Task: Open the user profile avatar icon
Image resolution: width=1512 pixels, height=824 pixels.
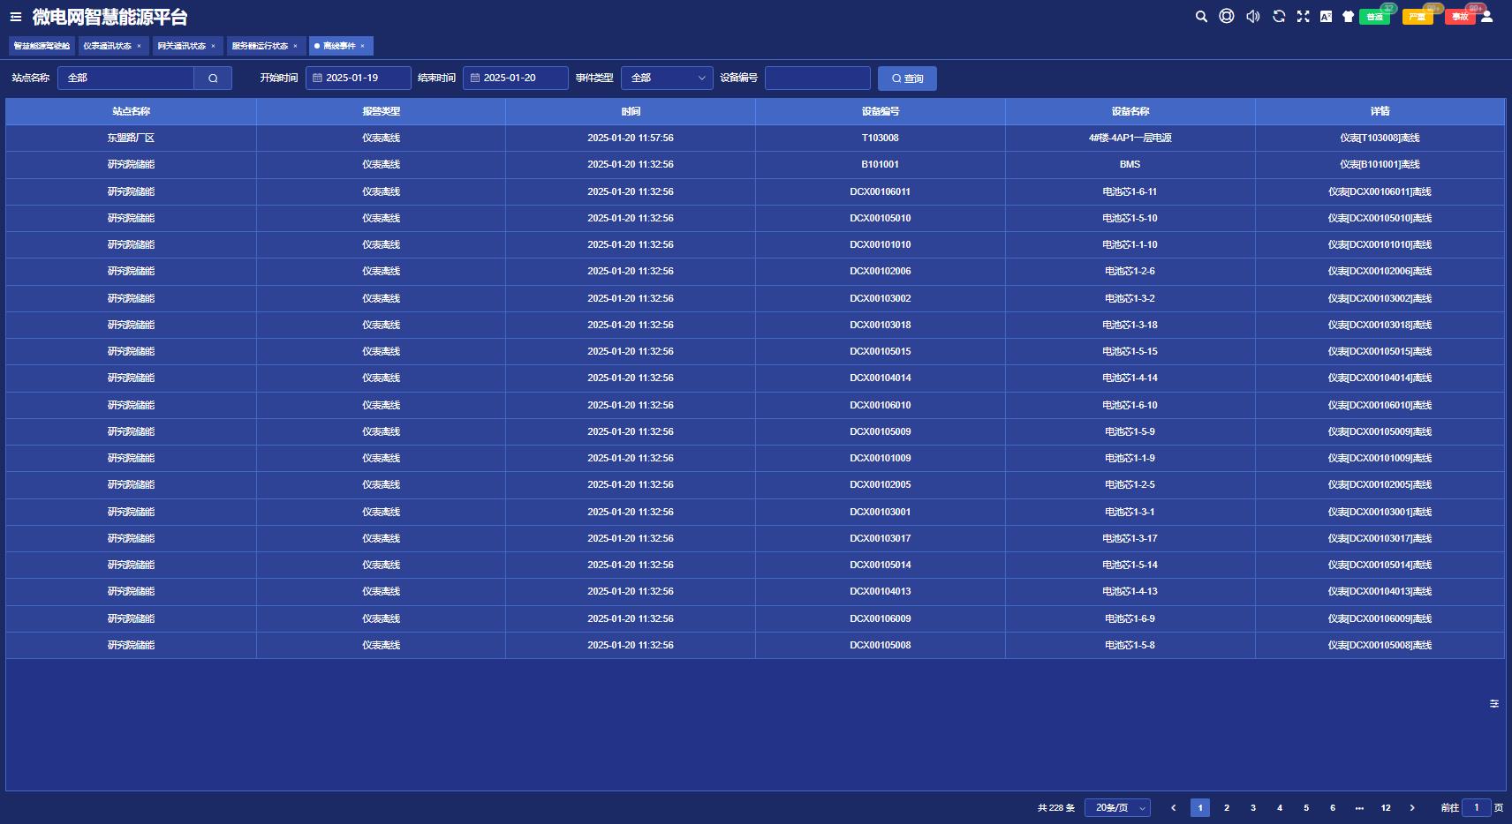Action: point(1487,17)
